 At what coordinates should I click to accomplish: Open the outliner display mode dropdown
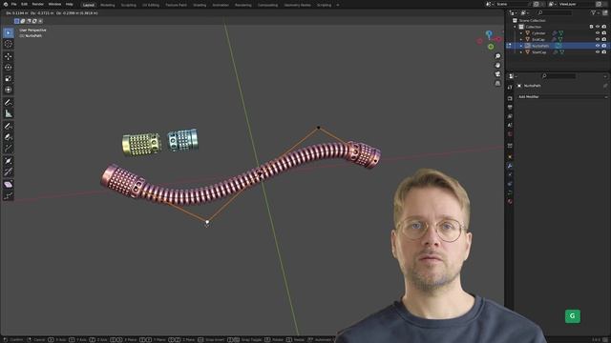pos(525,12)
